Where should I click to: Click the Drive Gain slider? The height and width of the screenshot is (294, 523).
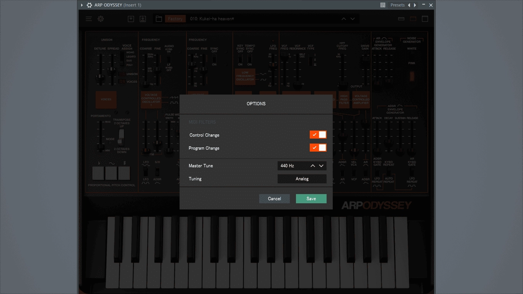coord(365,60)
